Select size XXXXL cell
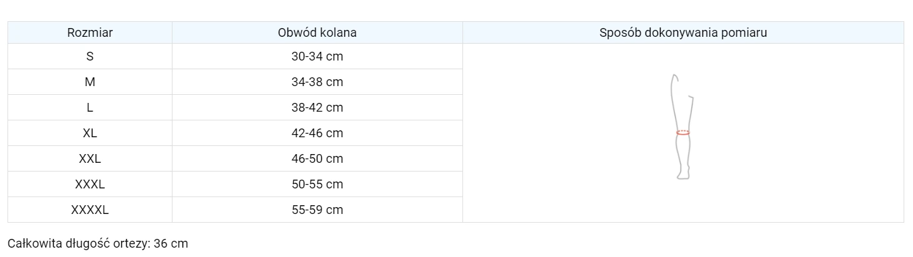 click(x=90, y=210)
